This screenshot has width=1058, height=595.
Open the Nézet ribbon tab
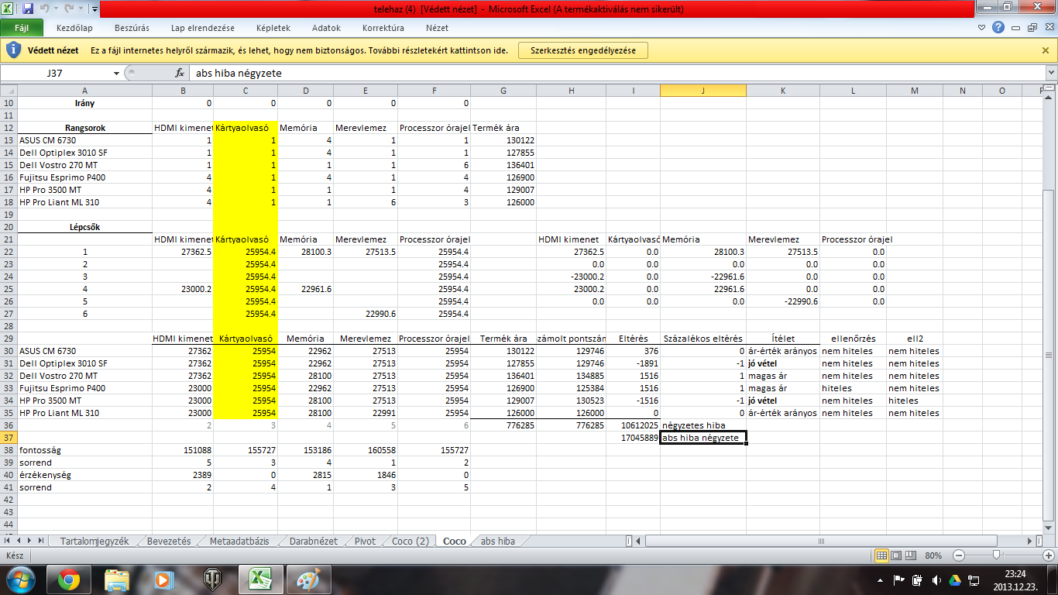point(437,28)
